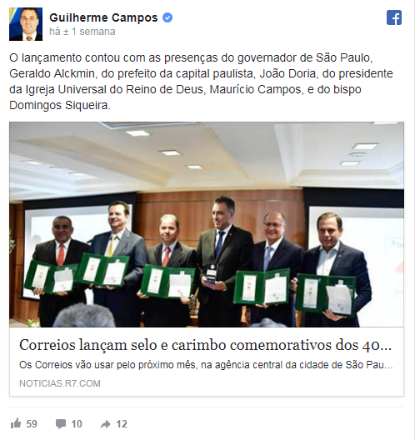This screenshot has height=440, width=415.
Task: Click 'Domingos Siqueira' in the post text
Action: click(x=60, y=105)
